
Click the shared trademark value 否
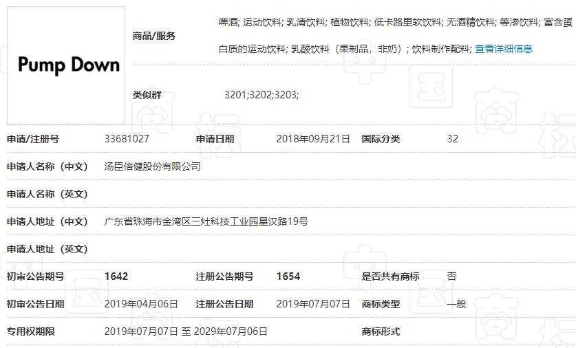[x=452, y=276]
